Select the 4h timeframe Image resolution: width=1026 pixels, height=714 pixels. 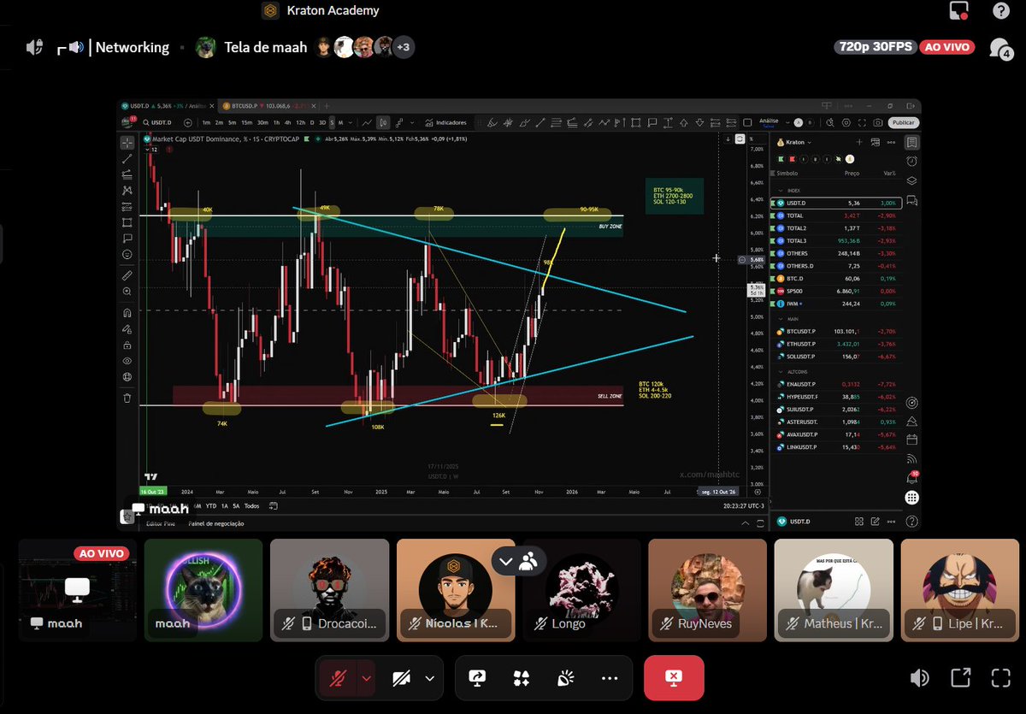click(x=287, y=122)
